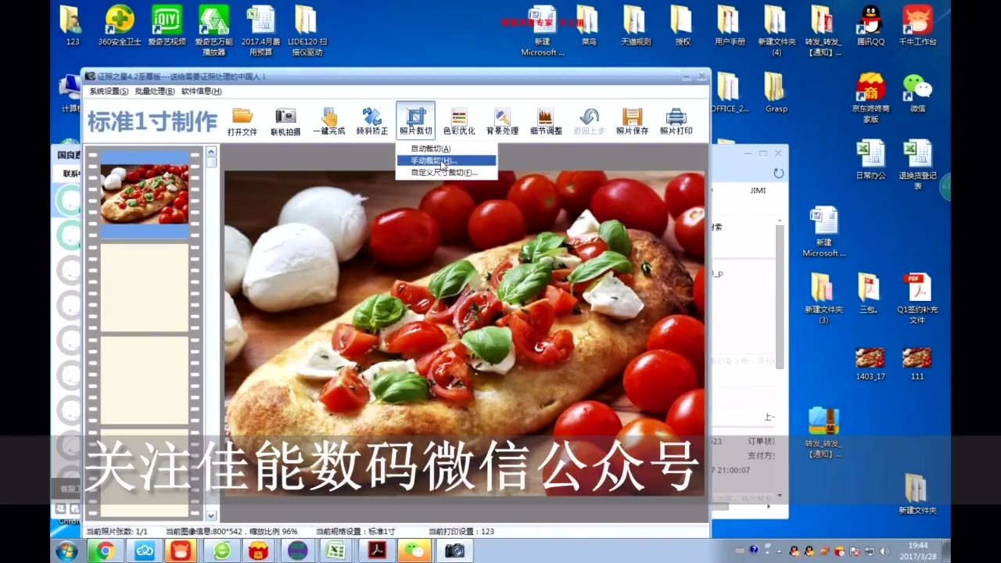Open the 软件信息(H) menu

pos(201,91)
